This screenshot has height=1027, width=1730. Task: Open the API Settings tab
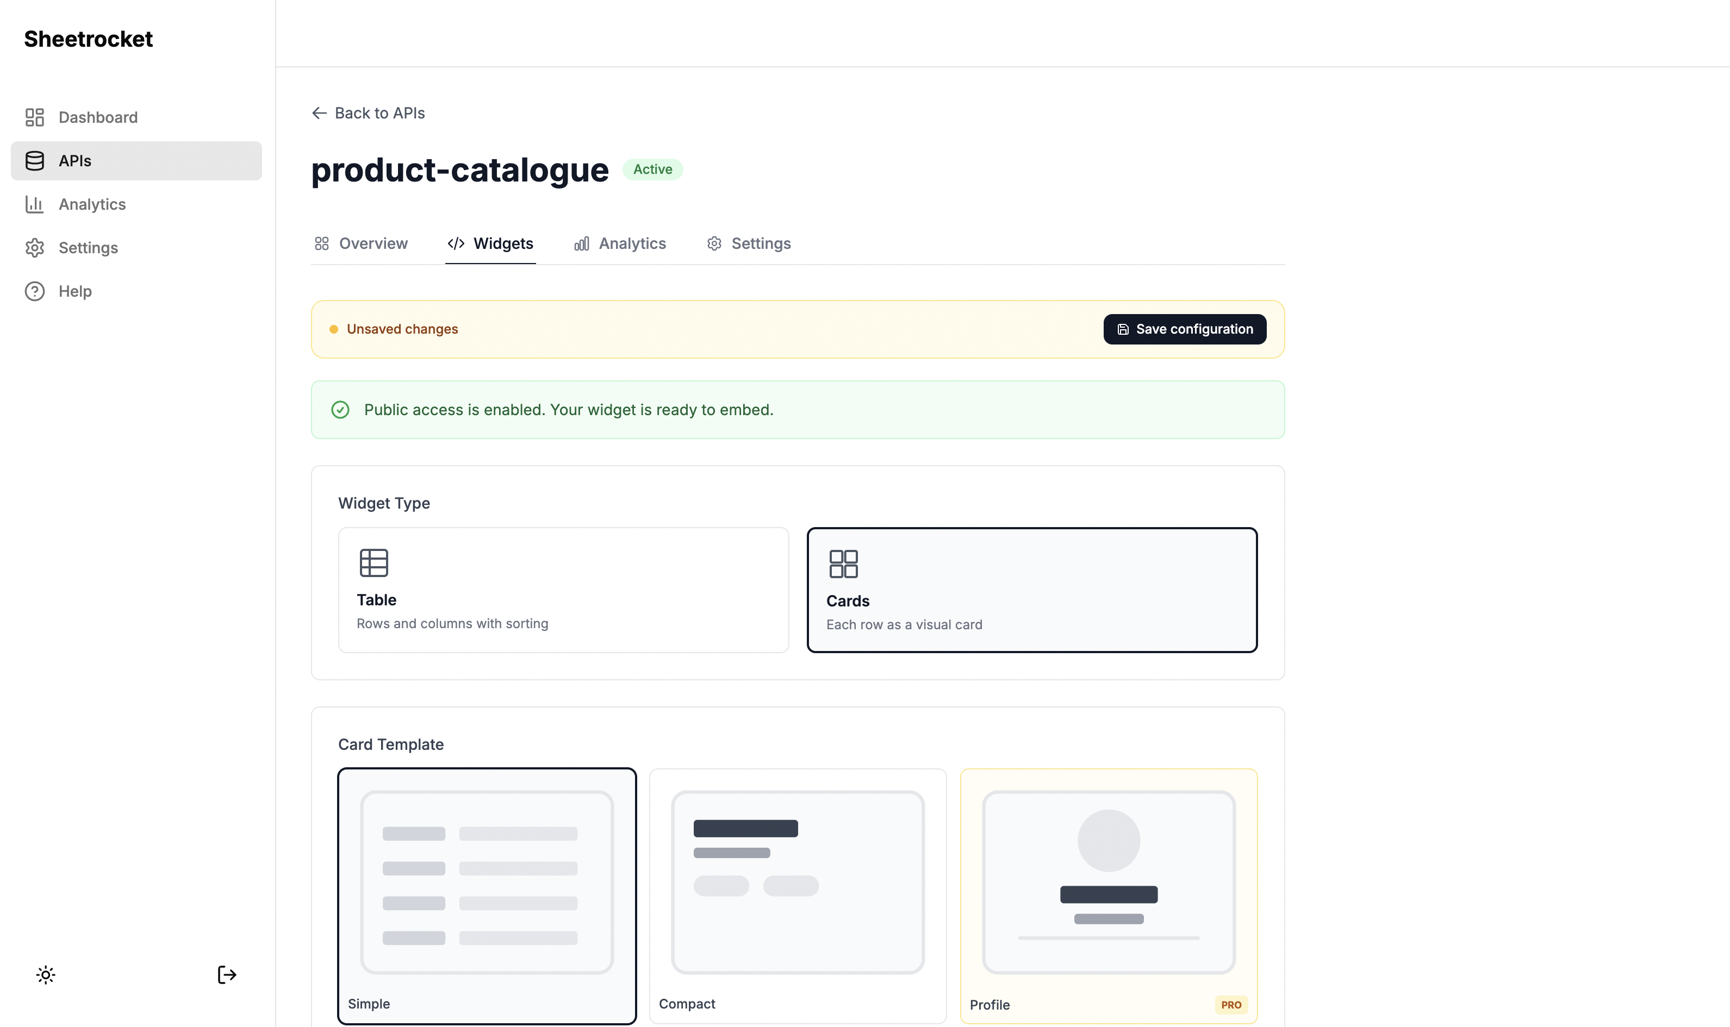coord(749,243)
